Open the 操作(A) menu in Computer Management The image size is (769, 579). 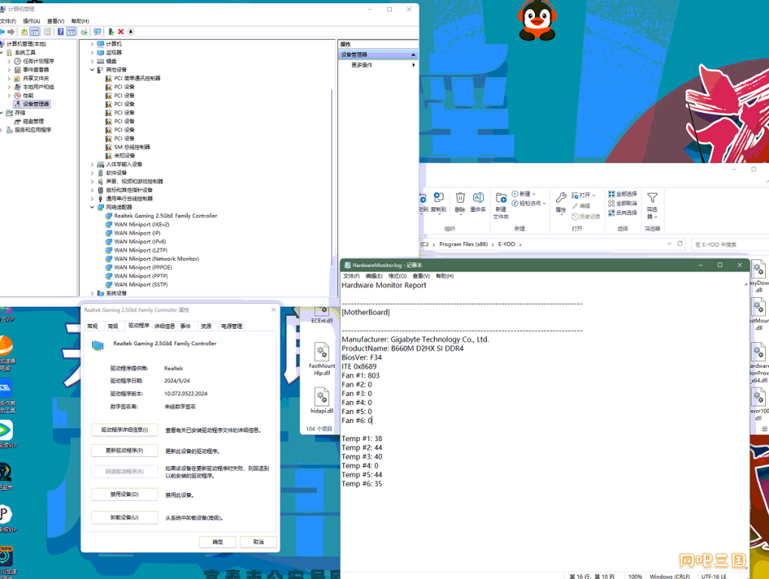click(32, 21)
